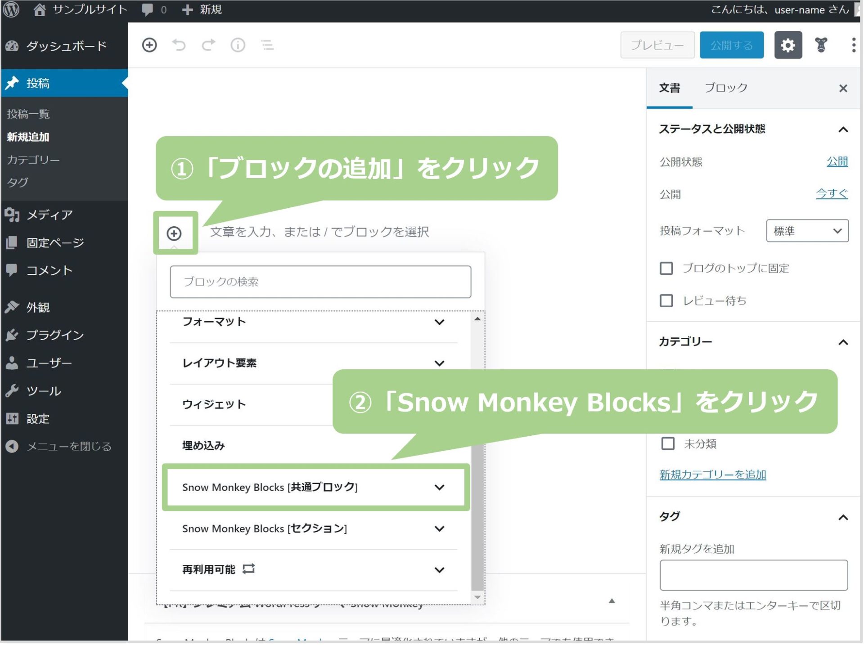Check the レビュー待ち option
864x645 pixels.
(x=666, y=300)
